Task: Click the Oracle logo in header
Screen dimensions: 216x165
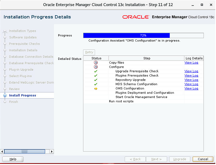Action: point(136,17)
